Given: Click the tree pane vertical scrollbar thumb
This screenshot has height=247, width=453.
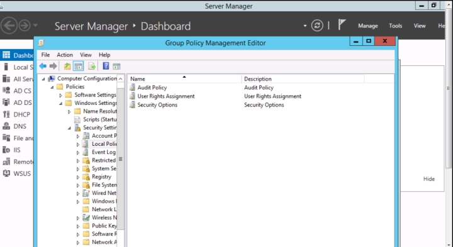Looking at the screenshot, I should pos(120,159).
